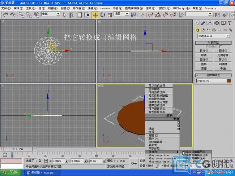Select the Helpers category icon

tap(219, 30)
